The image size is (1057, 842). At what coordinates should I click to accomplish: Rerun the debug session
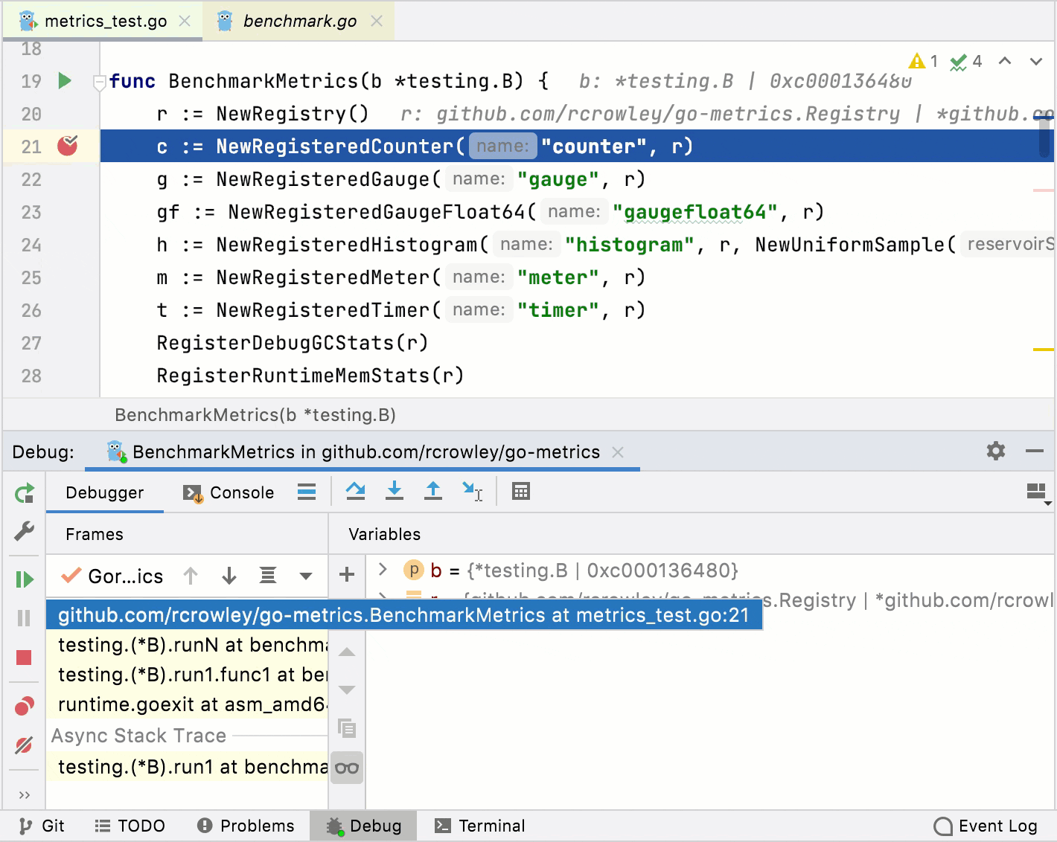pos(25,493)
